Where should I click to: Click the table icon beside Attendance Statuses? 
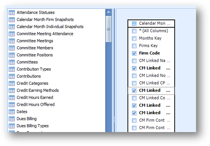[12, 13]
